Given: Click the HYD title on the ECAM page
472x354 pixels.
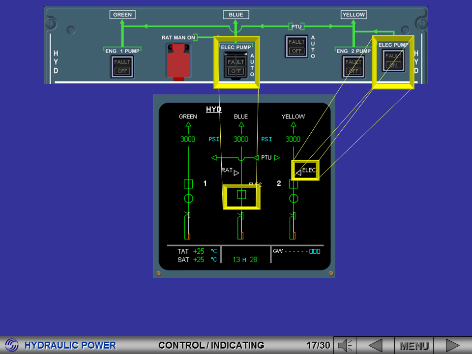Looking at the screenshot, I should pos(213,109).
